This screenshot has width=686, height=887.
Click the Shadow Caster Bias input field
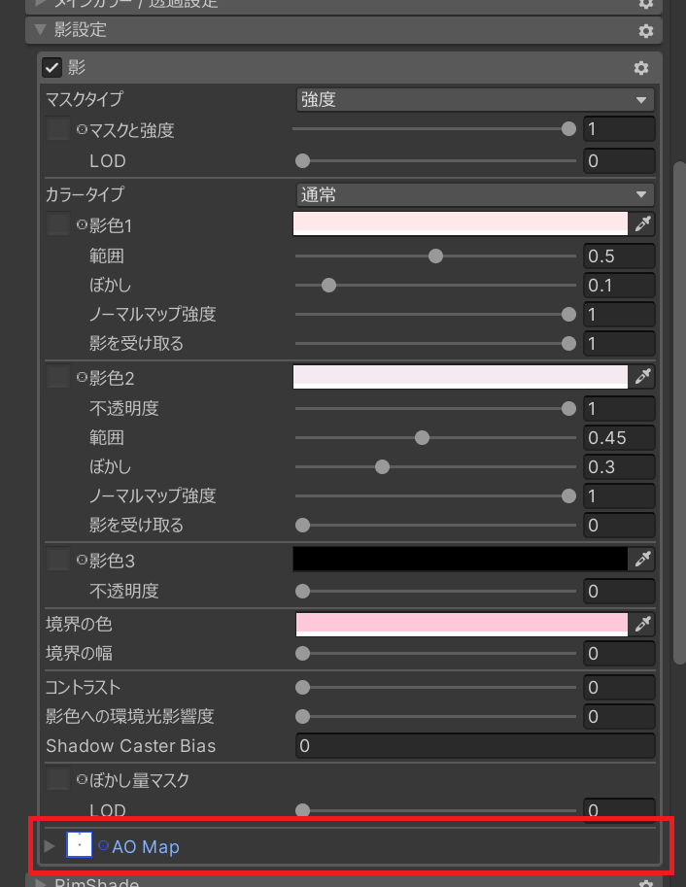474,746
